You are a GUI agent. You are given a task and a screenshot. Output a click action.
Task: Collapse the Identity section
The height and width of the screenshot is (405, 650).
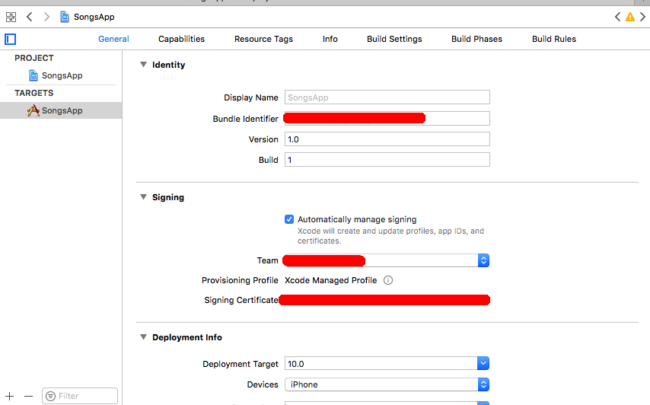point(143,65)
